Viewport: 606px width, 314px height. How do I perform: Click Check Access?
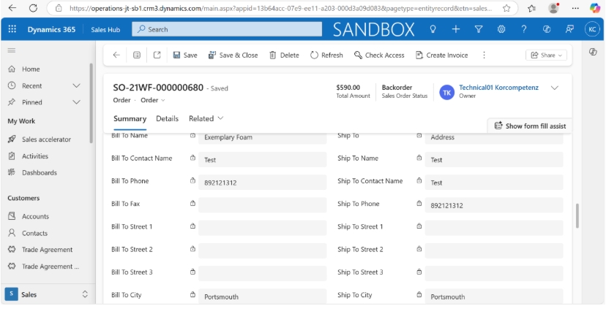[379, 55]
